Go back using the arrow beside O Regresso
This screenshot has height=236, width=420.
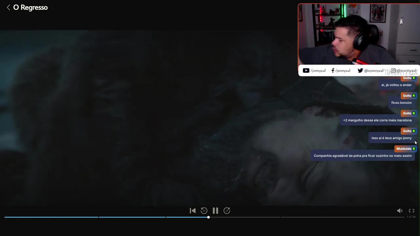(x=9, y=7)
